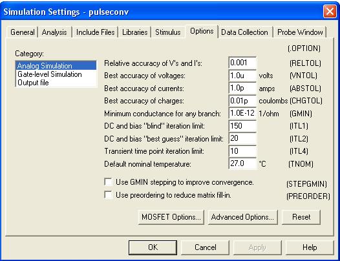
Task: Close the Simulation Settings dialog
Action: tap(330, 11)
